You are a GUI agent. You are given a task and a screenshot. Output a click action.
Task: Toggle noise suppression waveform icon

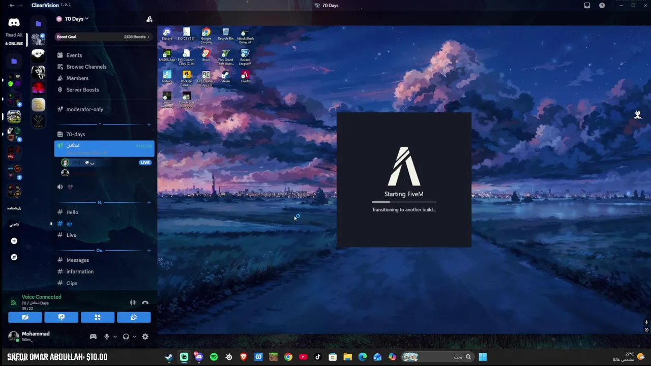click(x=133, y=302)
